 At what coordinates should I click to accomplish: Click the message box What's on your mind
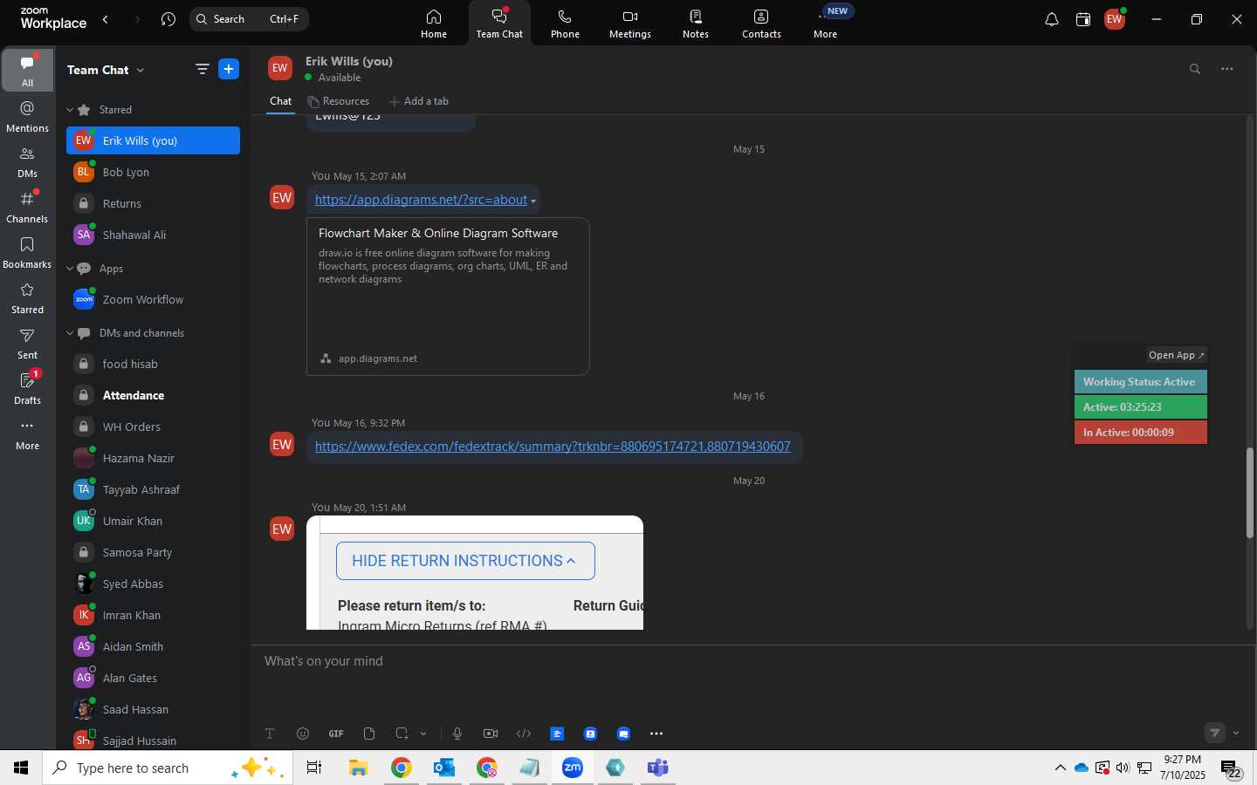pyautogui.click(x=751, y=661)
